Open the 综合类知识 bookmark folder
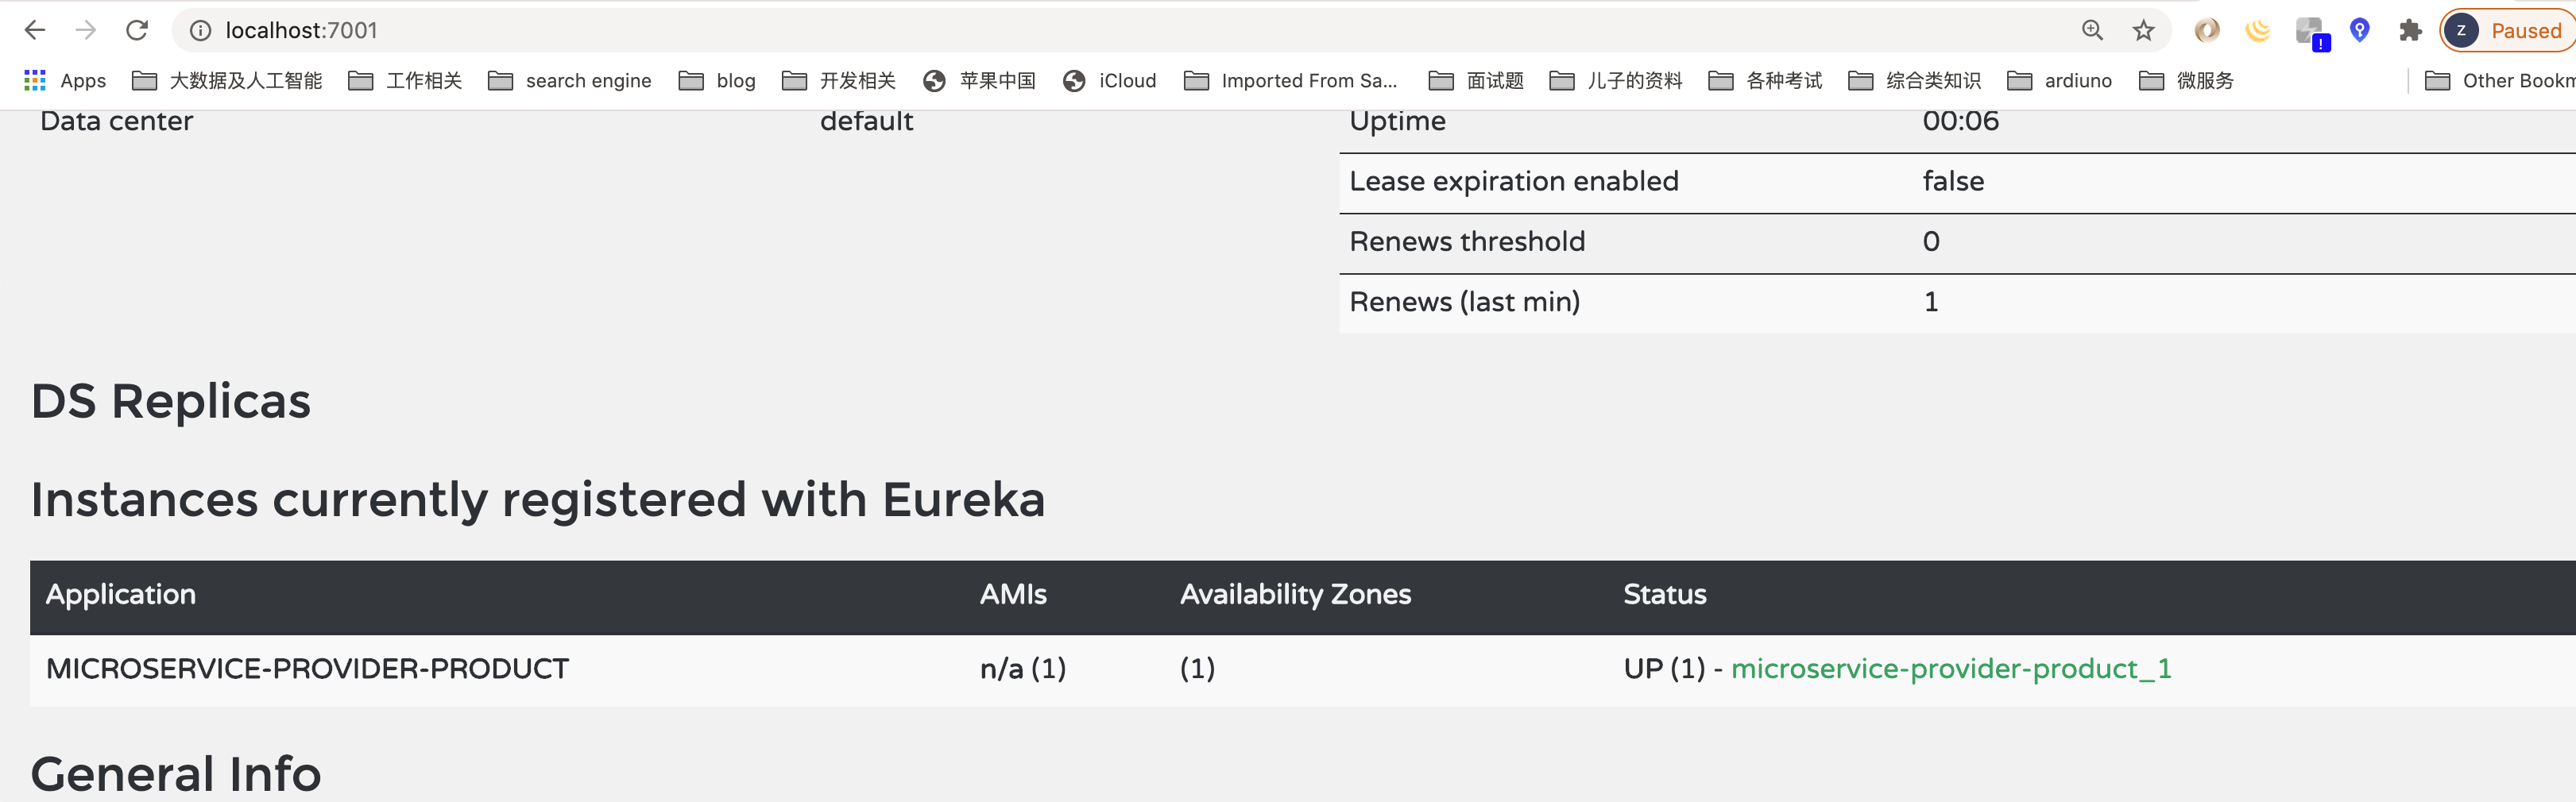 (1914, 81)
